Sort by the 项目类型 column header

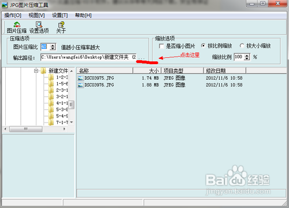coord(183,70)
